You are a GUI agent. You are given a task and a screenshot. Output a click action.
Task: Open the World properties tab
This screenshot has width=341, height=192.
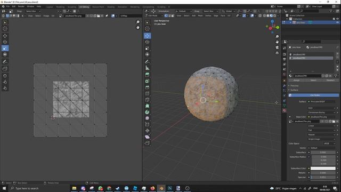click(x=284, y=74)
